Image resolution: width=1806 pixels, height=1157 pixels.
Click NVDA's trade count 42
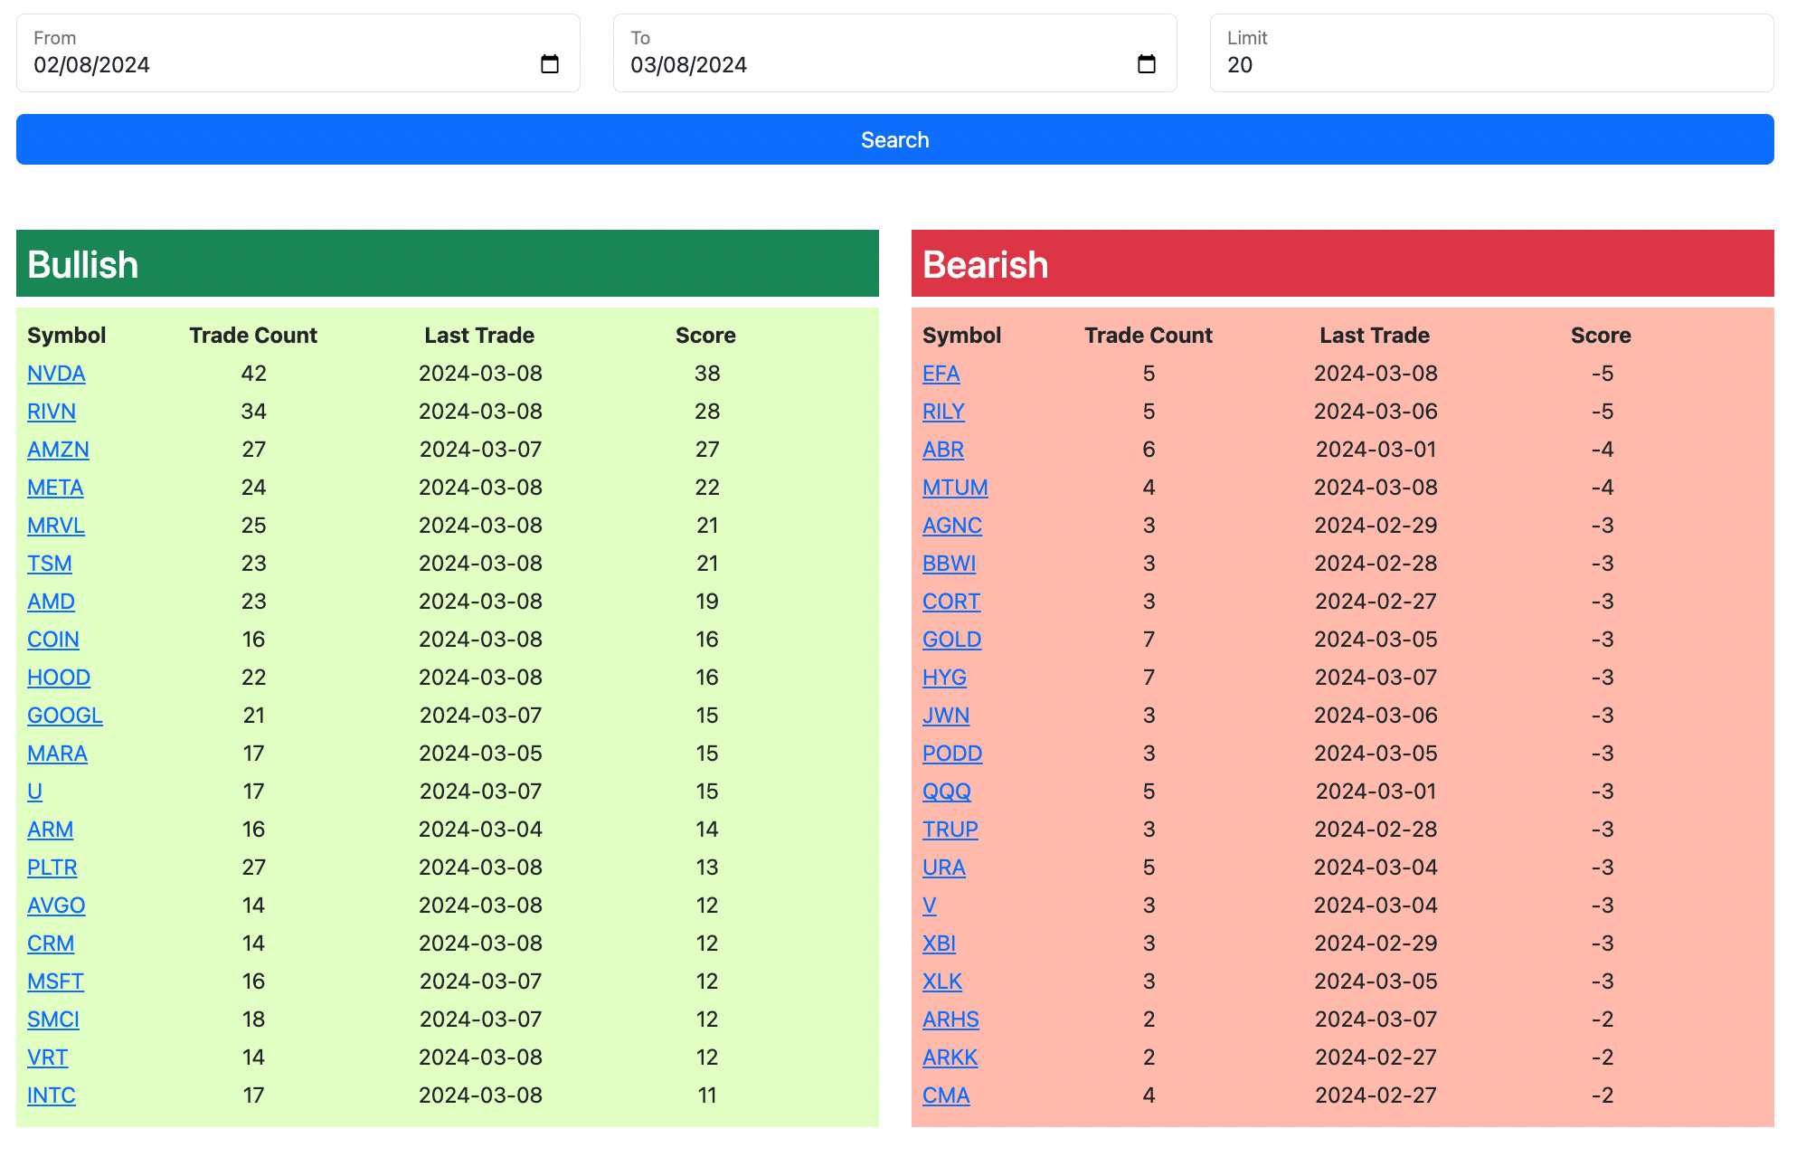(254, 374)
